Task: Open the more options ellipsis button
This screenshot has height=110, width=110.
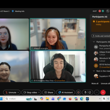Action: 97,92
